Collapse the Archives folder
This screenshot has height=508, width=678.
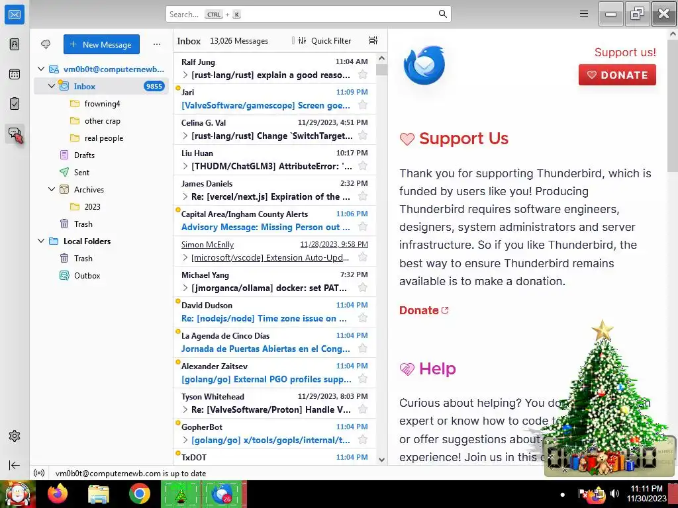[52, 189]
